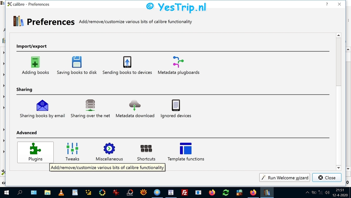Screen dimensions: 351x198
Task: Open the Tweaks preferences
Action: click(x=72, y=152)
